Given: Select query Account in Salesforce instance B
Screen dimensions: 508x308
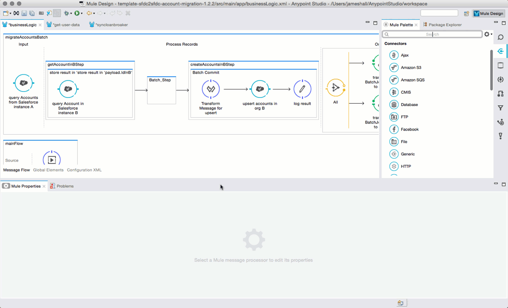Looking at the screenshot, I should tap(68, 89).
